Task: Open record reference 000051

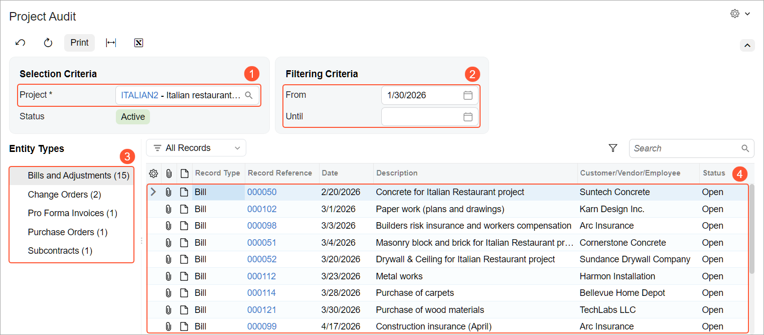Action: pyautogui.click(x=262, y=243)
